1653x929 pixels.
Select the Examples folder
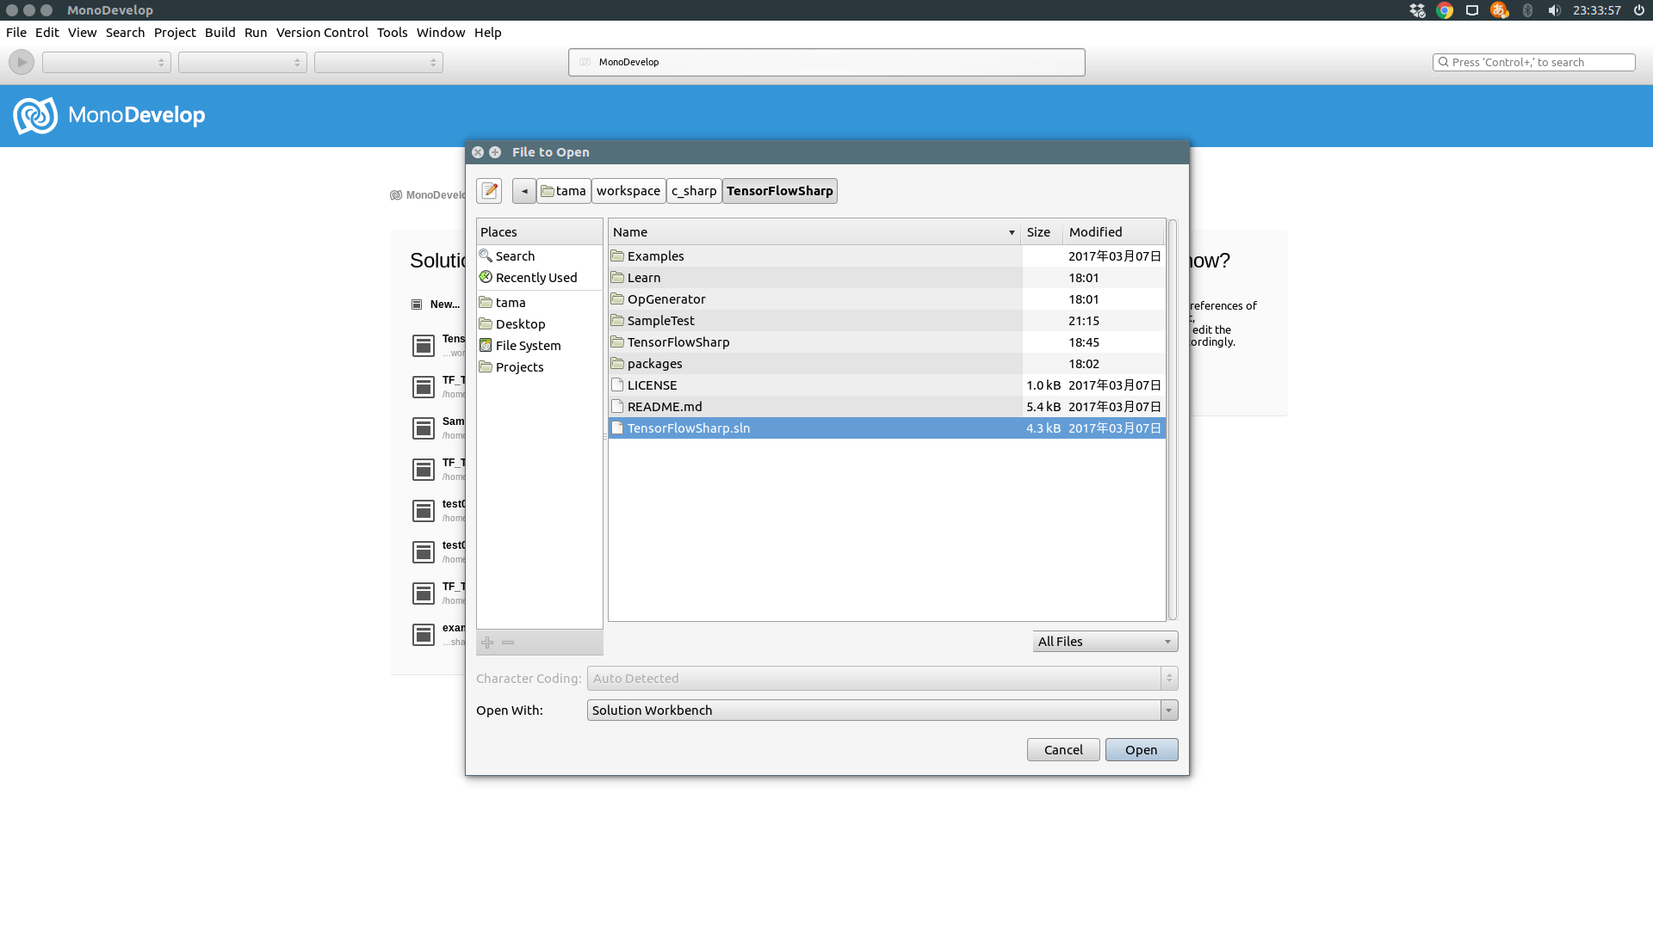pos(887,256)
